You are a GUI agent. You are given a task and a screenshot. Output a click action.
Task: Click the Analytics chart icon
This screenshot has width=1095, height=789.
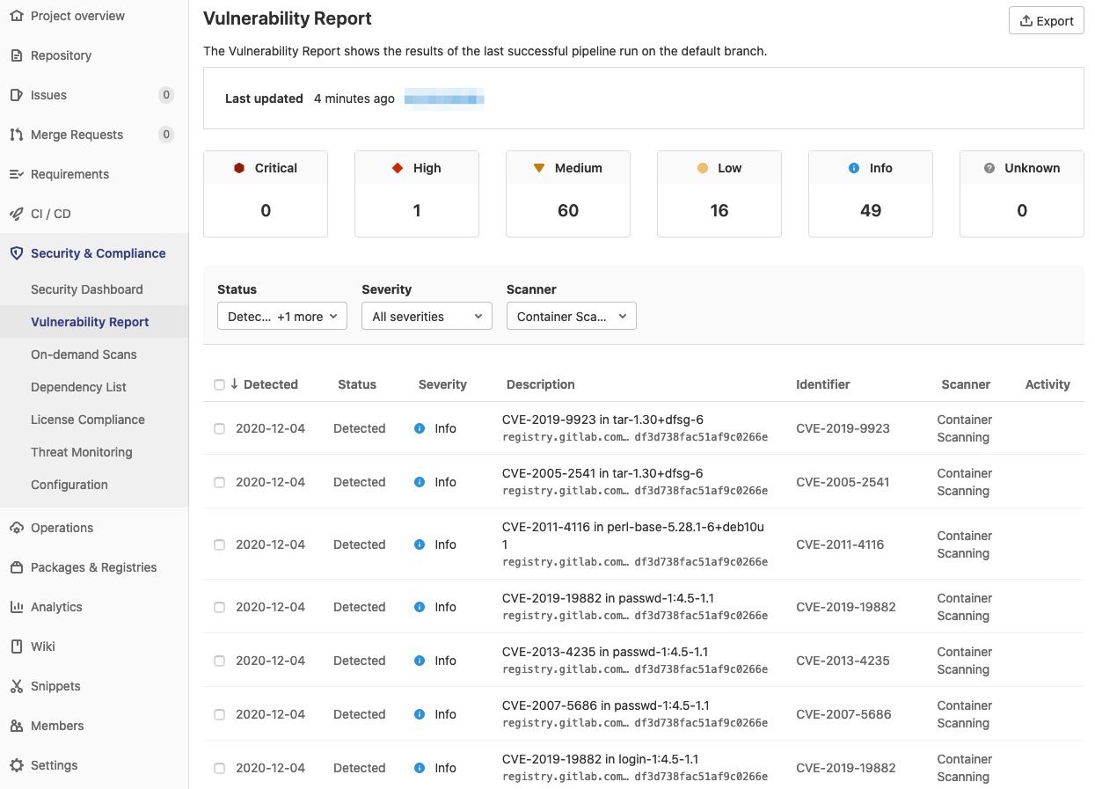click(16, 607)
